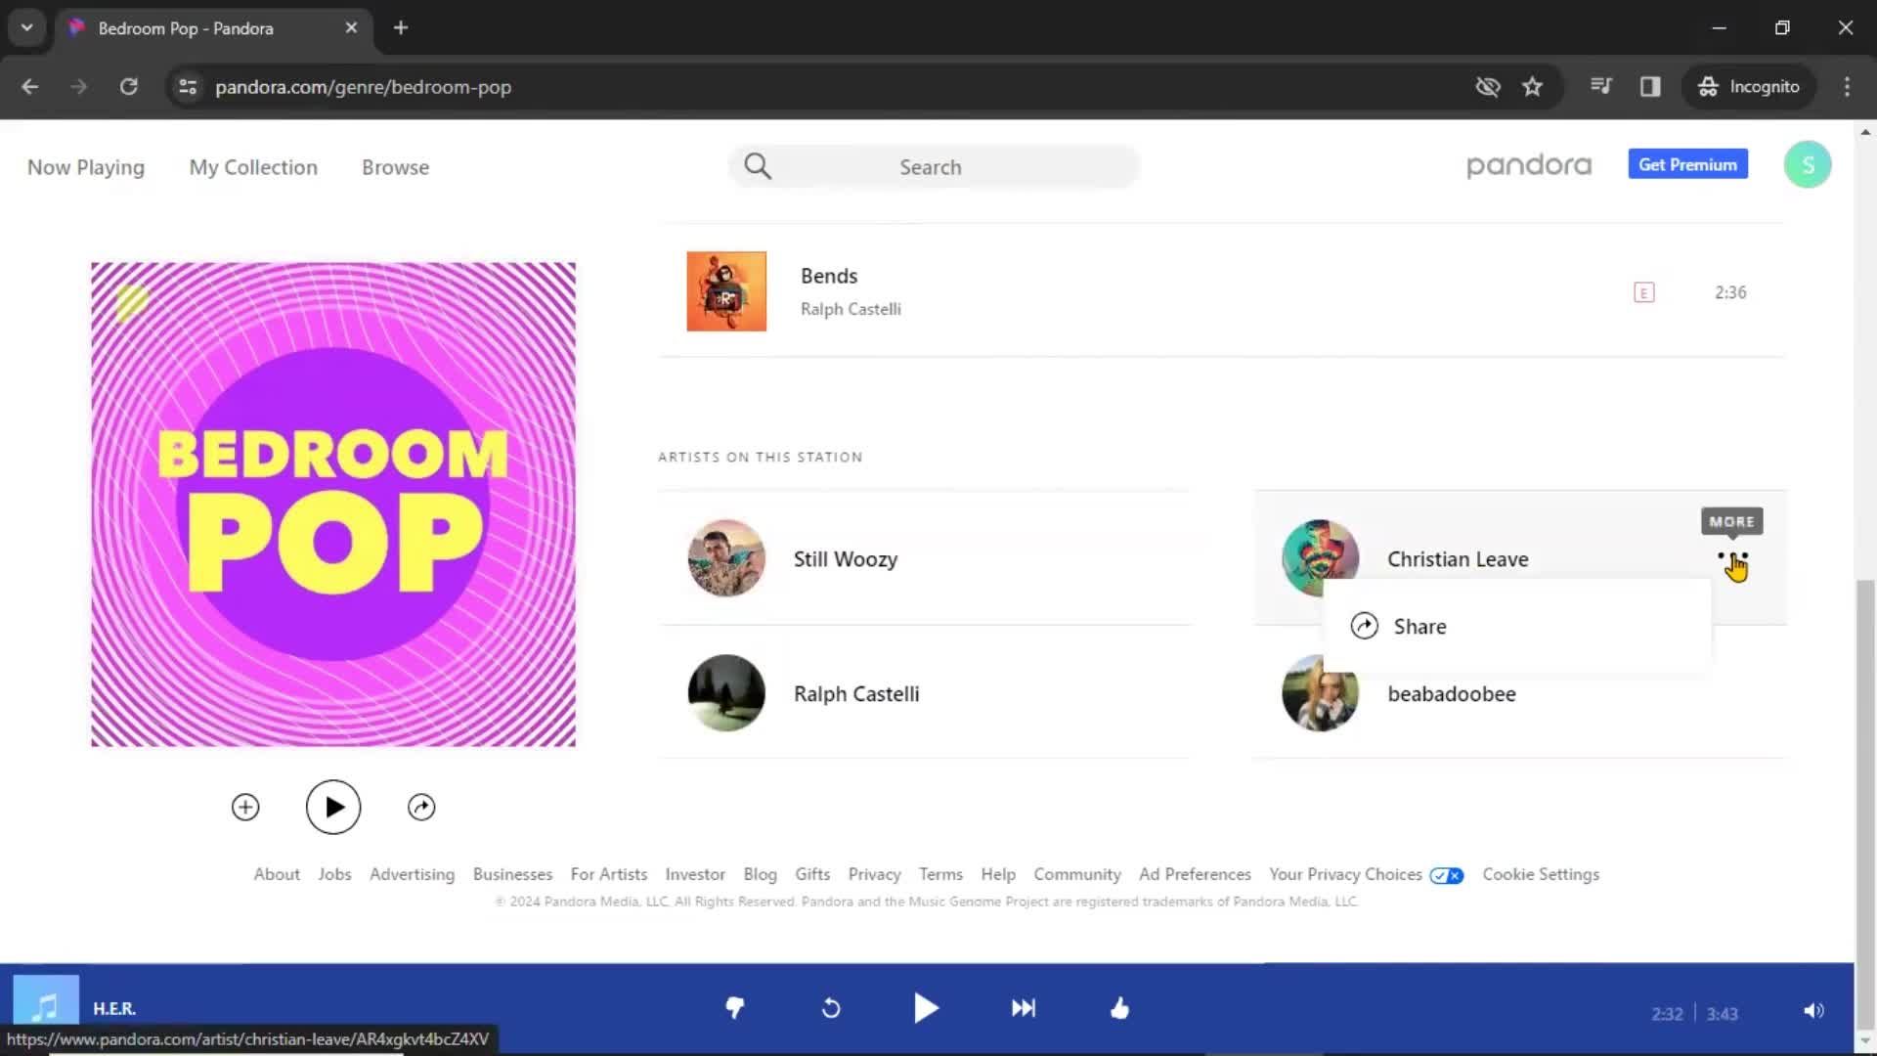The width and height of the screenshot is (1877, 1056).
Task: View site information icon in address bar
Action: click(188, 86)
